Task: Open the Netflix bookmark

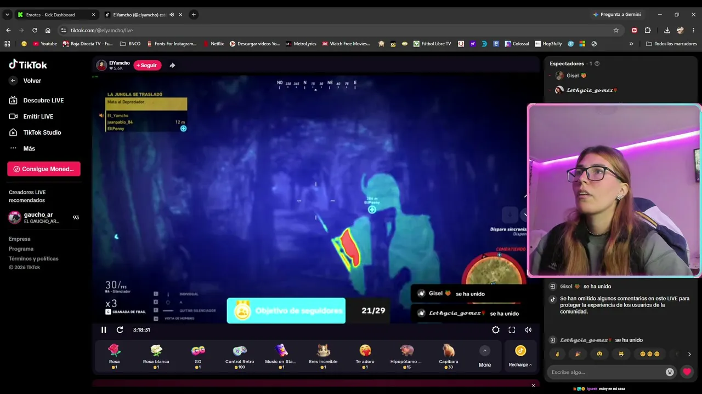Action: click(x=213, y=44)
